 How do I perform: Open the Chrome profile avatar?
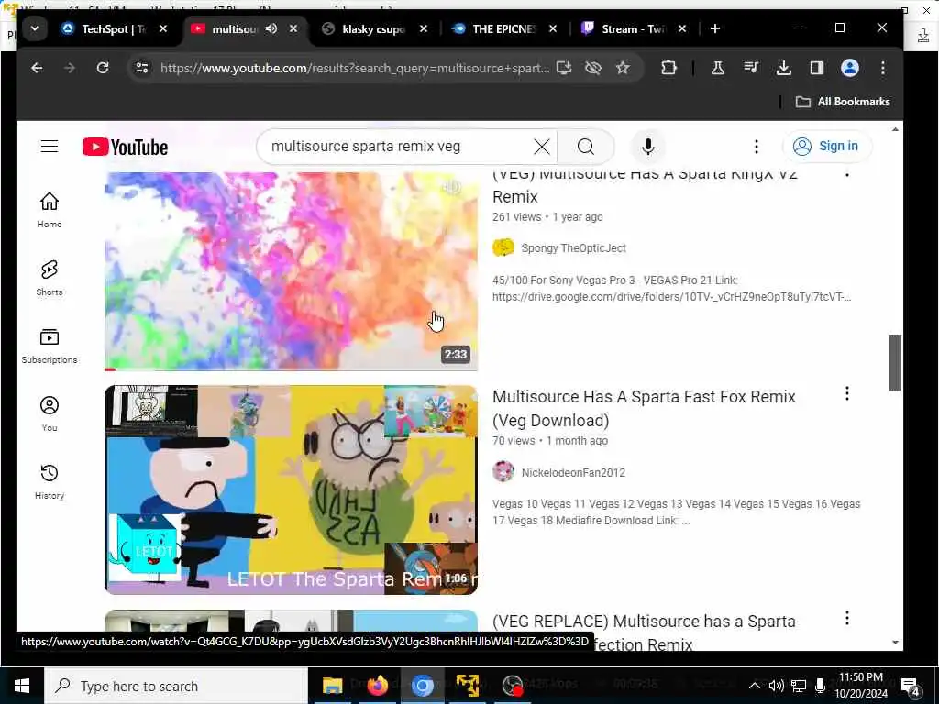pos(850,68)
